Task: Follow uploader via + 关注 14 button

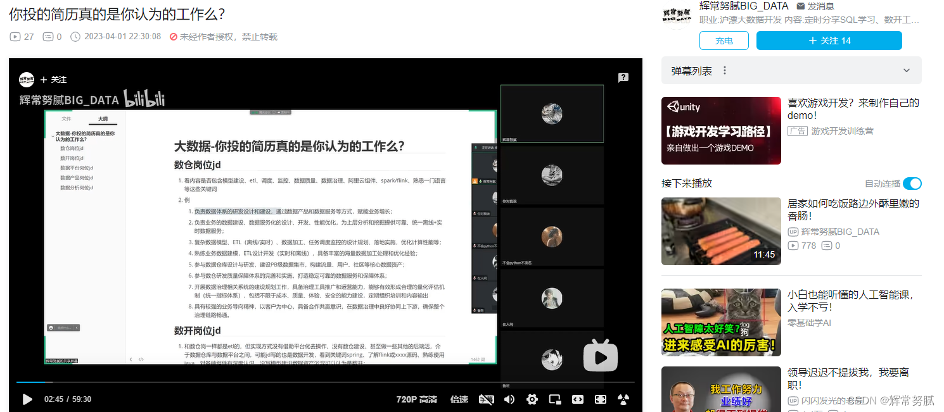Action: point(829,41)
